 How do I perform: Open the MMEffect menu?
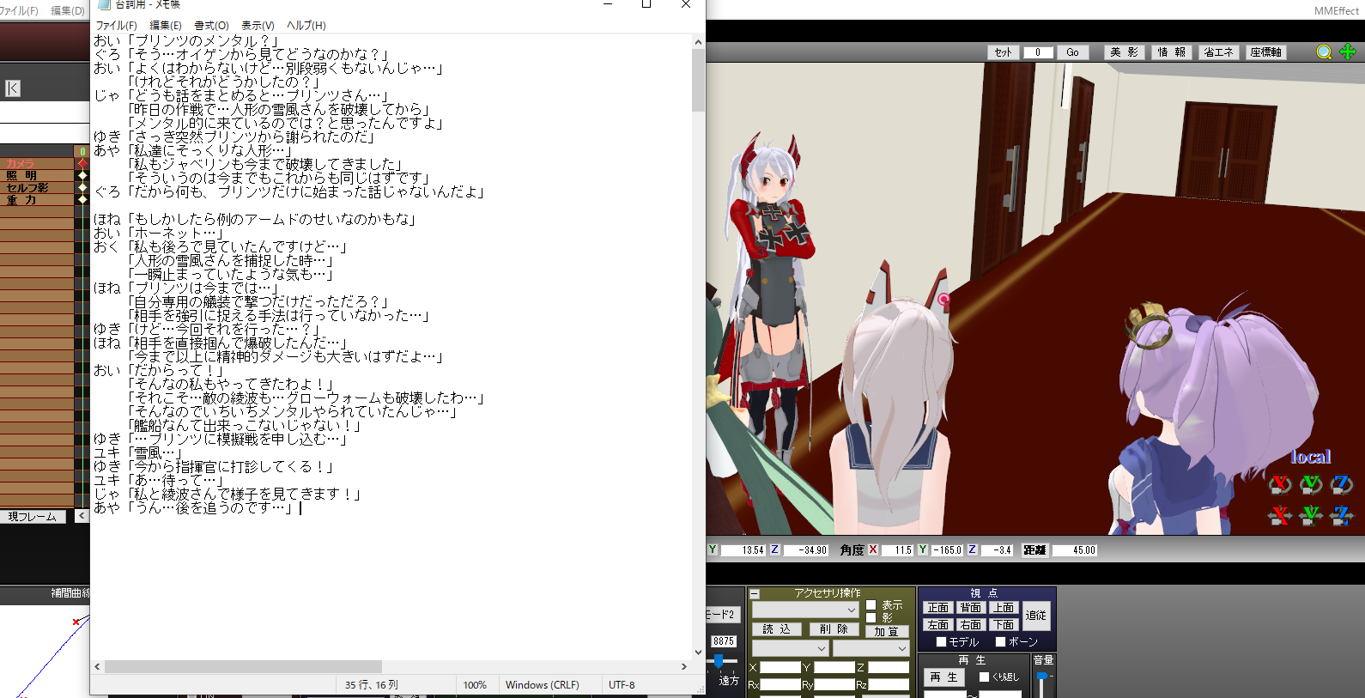[1337, 10]
